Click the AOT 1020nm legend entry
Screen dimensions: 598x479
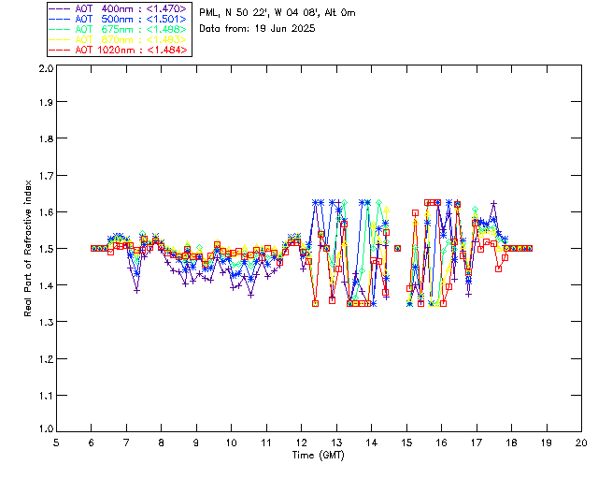coord(118,50)
